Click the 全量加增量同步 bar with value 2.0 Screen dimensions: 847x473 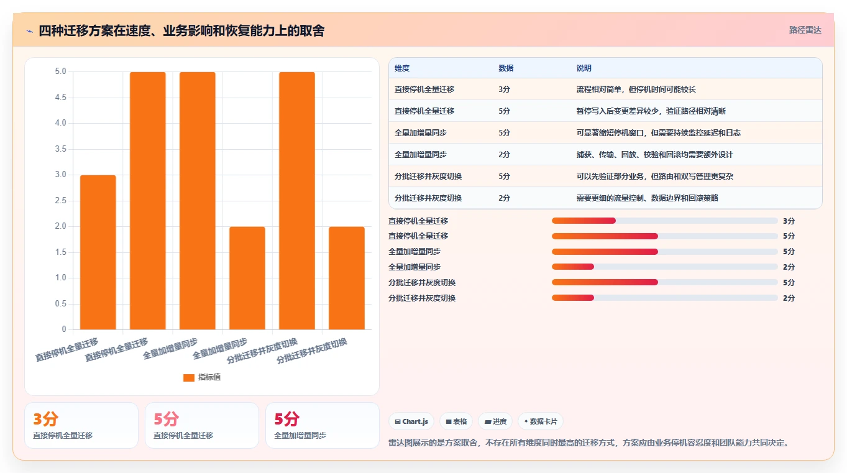247,278
